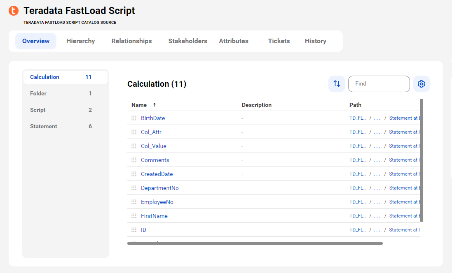This screenshot has height=273, width=452.
Task: Click the horizontal table scrollbar
Action: click(255, 243)
